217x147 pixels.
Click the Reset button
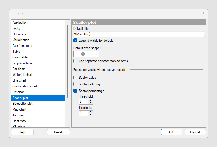pos(58,132)
